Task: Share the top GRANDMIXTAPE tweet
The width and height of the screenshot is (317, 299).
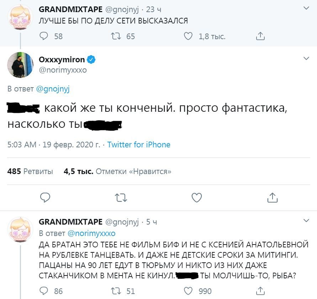Action: tap(260, 36)
